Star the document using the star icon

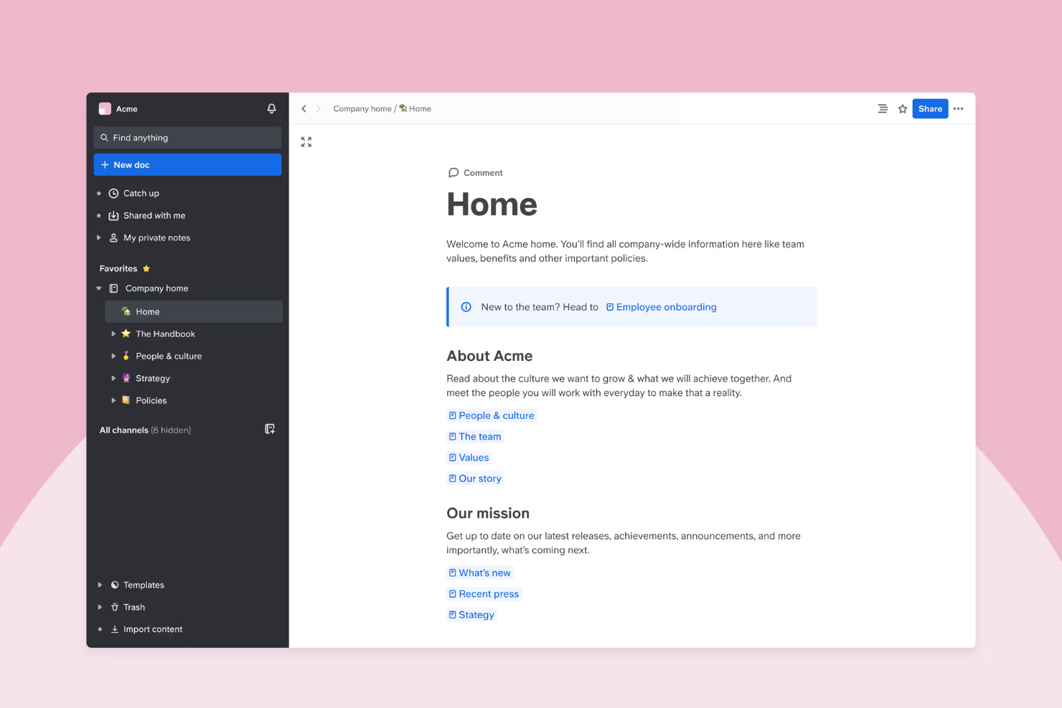pos(903,108)
